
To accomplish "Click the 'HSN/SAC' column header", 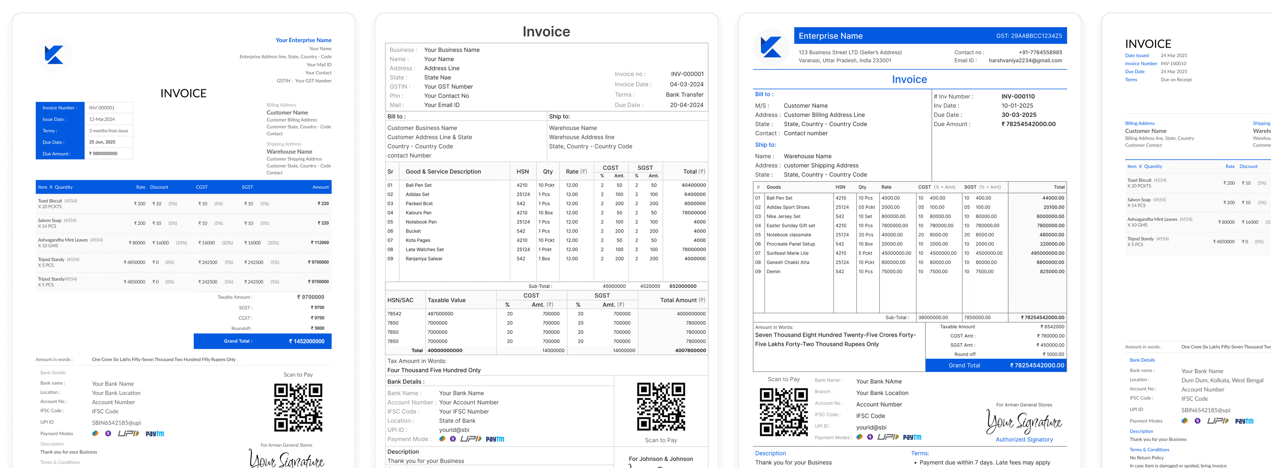I will [x=400, y=300].
